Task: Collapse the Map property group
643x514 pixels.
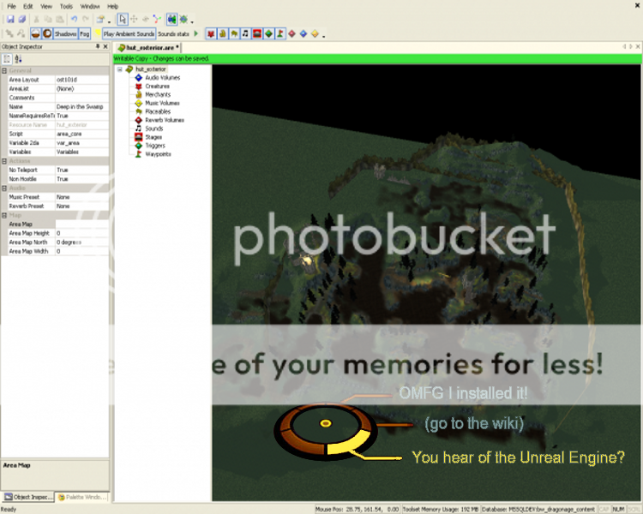Action: point(4,215)
